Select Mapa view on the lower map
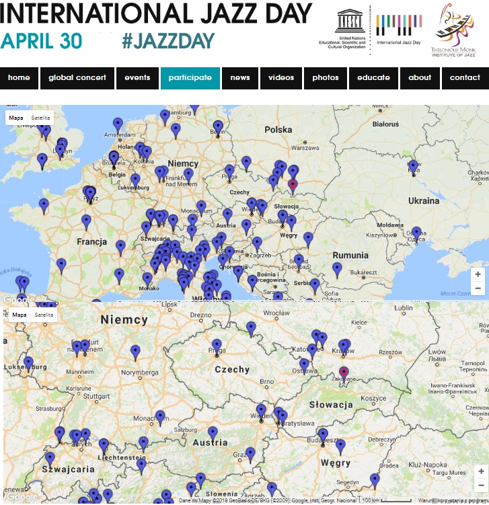 tap(18, 315)
